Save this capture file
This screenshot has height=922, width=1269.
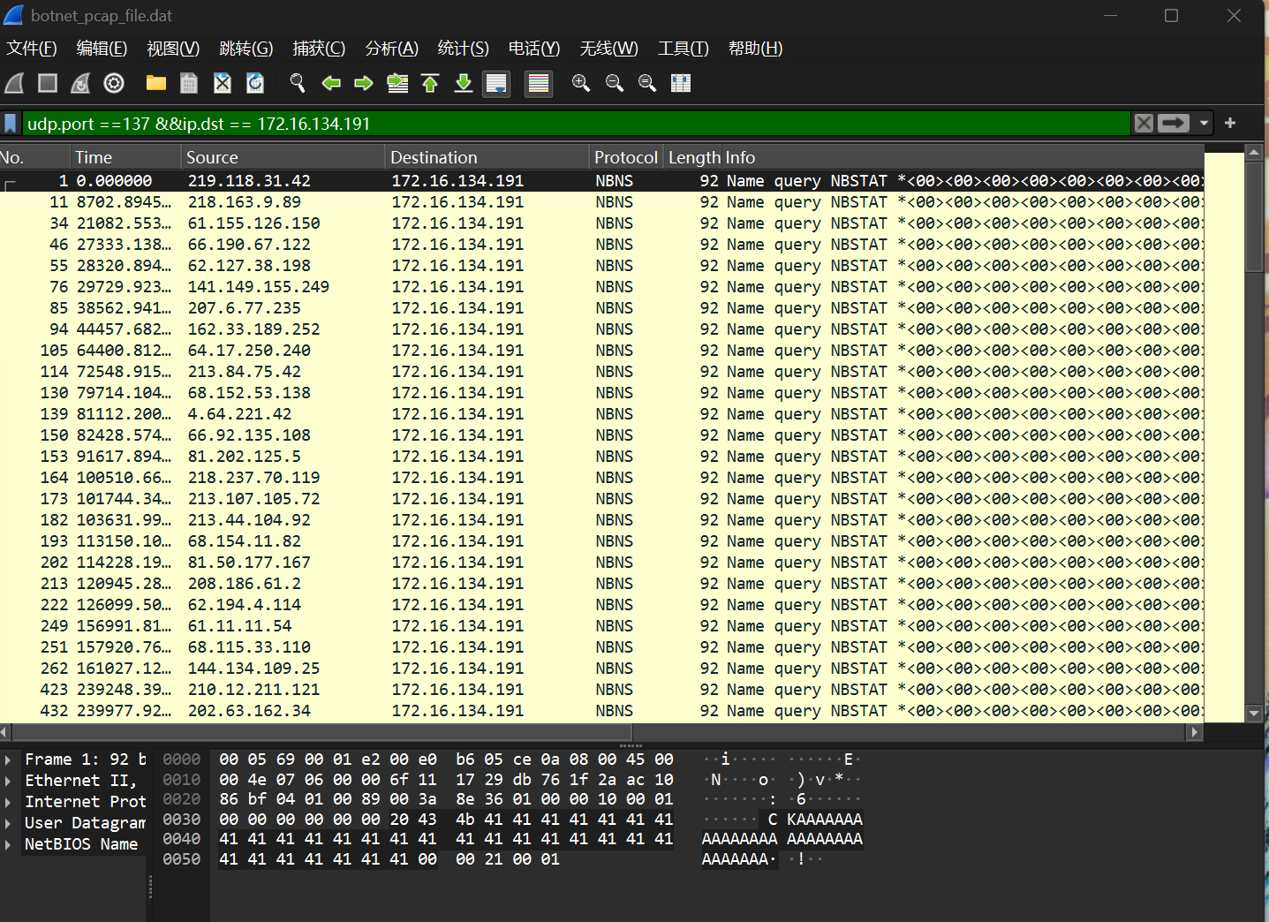189,83
